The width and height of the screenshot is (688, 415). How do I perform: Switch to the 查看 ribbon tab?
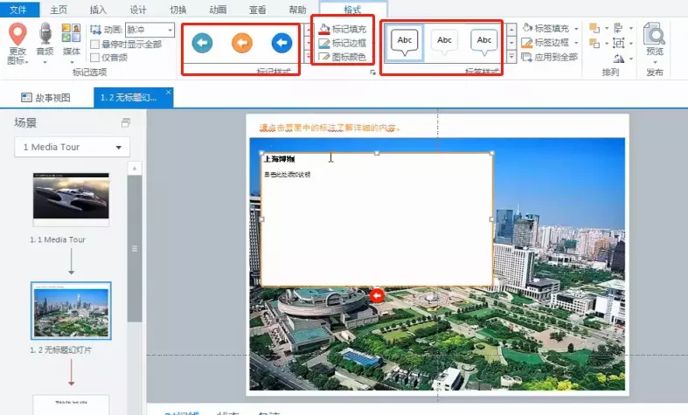257,10
